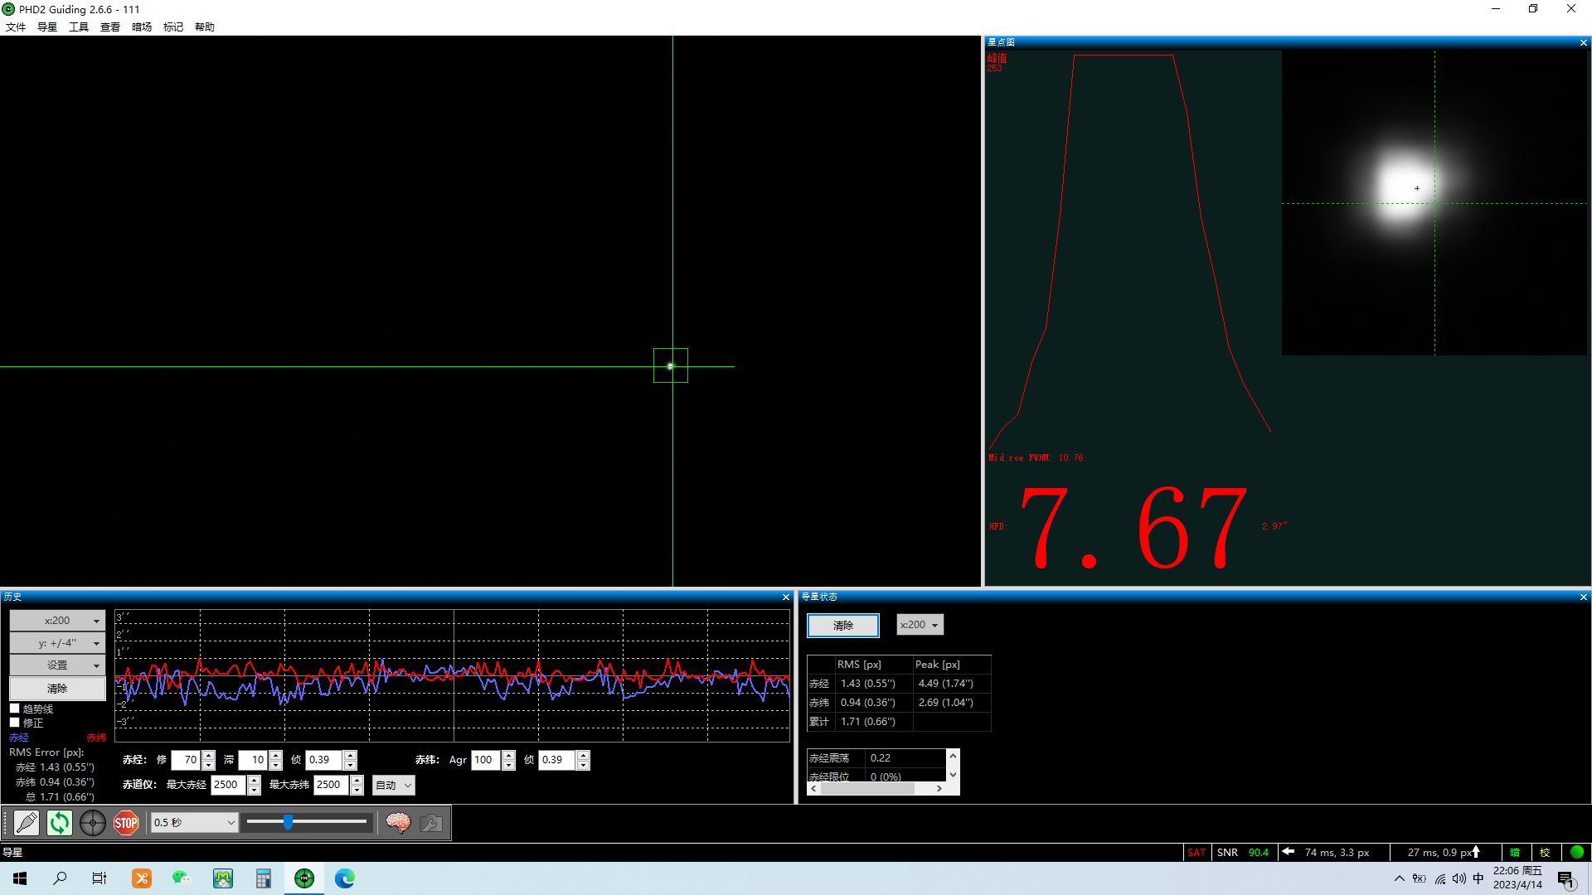The width and height of the screenshot is (1592, 895).
Task: Click the up arrow Dec correction indicator
Action: click(1476, 851)
